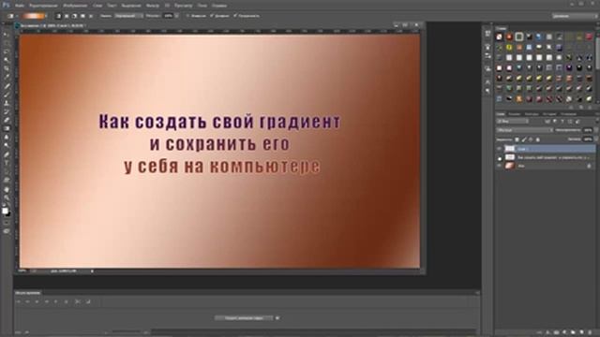The image size is (600, 337).
Task: Apply the default no-style swatch in Styles
Action: [x=500, y=37]
